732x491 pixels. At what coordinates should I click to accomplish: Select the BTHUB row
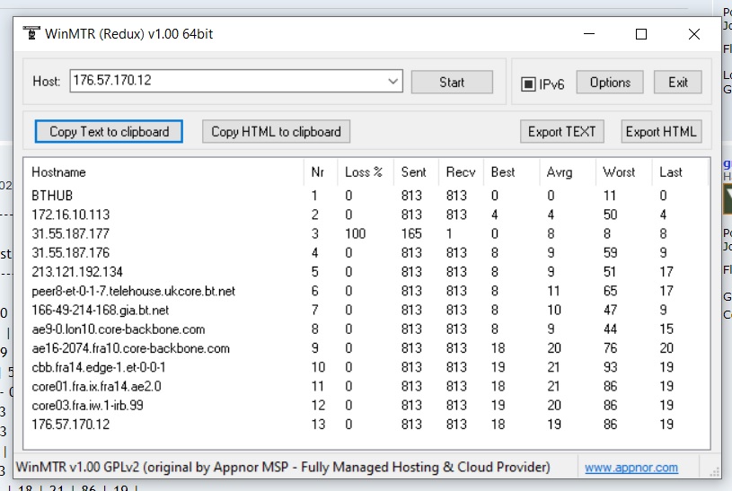pyautogui.click(x=52, y=195)
